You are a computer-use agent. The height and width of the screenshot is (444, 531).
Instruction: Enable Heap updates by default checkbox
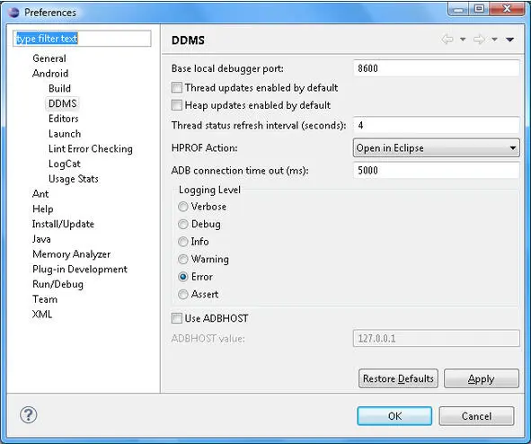pyautogui.click(x=176, y=105)
